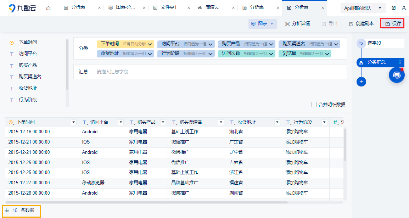
Task: Click the 2015-12-28 00:00:00 cell
Action: click(29, 193)
